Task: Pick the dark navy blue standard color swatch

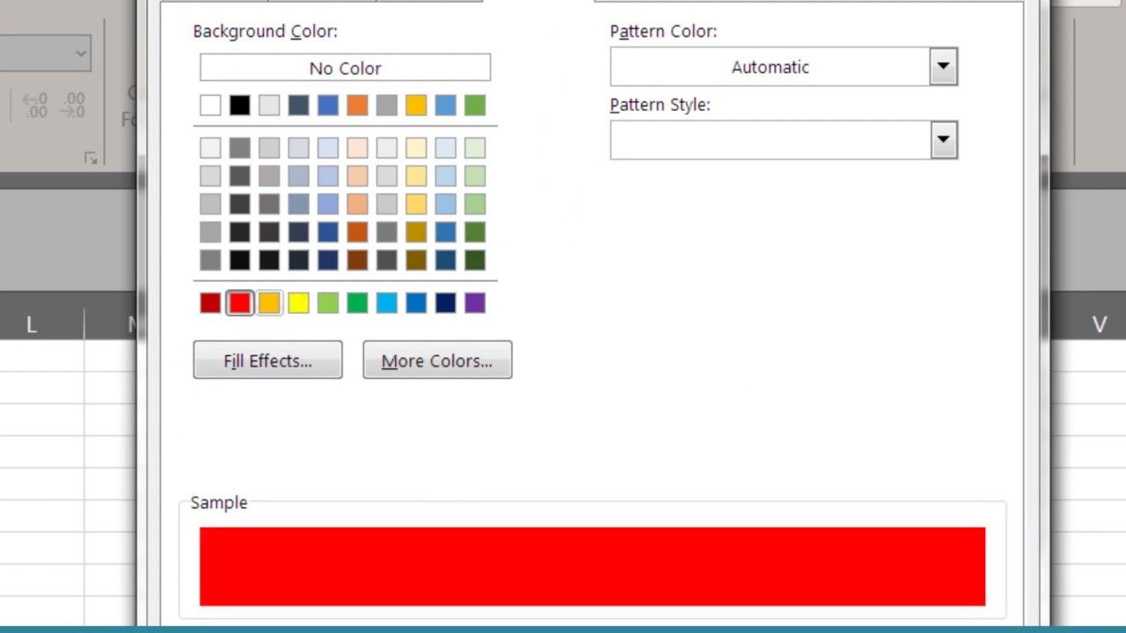Action: tap(445, 302)
